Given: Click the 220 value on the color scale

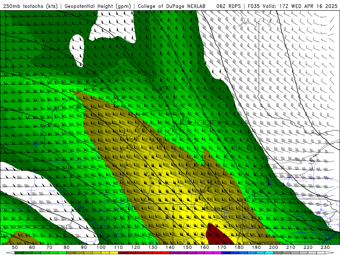Looking at the screenshot, I should click(x=308, y=247).
